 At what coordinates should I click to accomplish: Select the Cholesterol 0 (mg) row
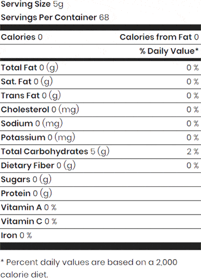point(100,109)
